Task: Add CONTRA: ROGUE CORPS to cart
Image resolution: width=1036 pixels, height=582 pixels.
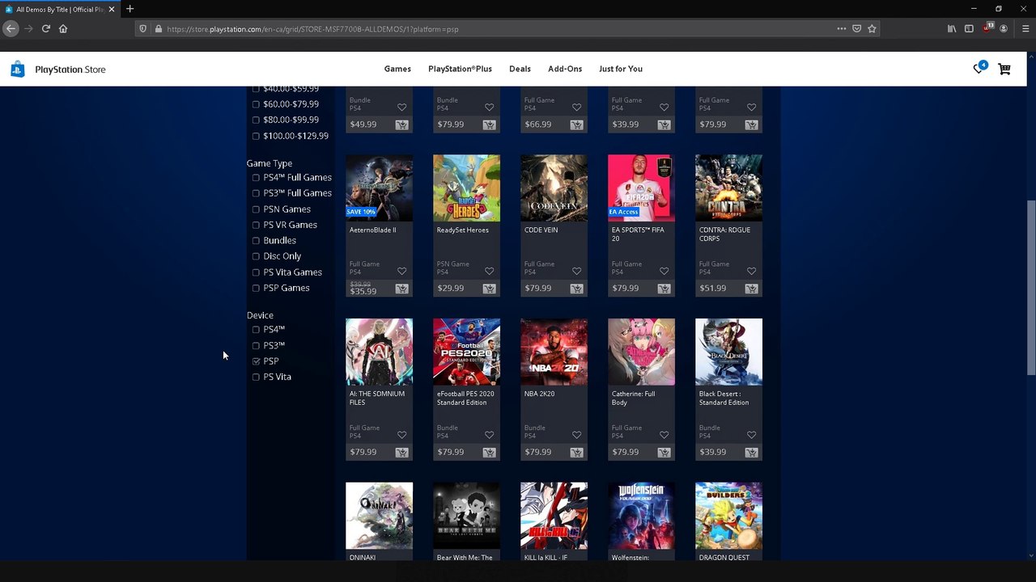Action: (751, 289)
